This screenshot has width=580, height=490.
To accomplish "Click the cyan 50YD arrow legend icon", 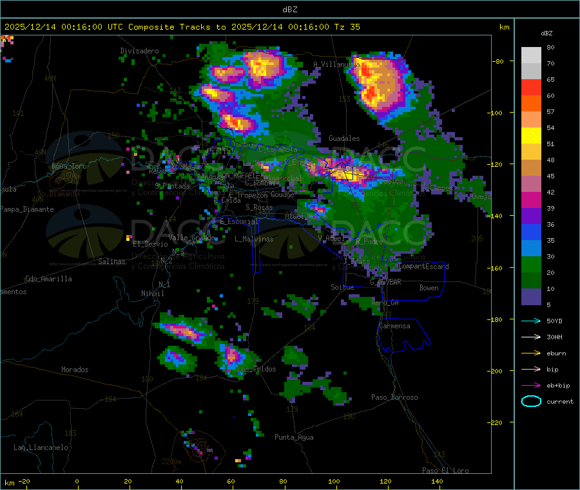I will tap(531, 321).
